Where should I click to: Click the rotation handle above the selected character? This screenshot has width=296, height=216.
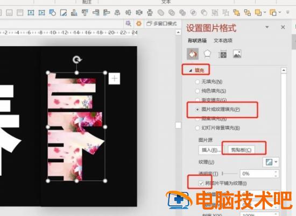coord(77,60)
